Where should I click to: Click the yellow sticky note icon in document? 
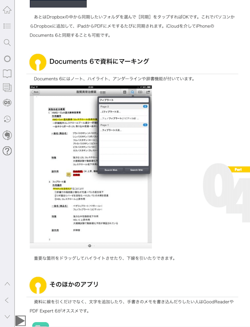(68, 174)
